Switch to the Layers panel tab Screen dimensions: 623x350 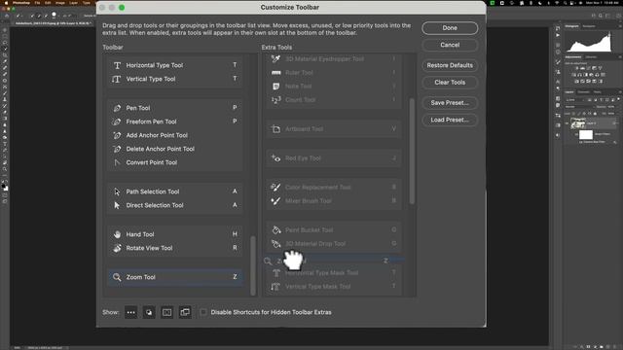(568, 92)
